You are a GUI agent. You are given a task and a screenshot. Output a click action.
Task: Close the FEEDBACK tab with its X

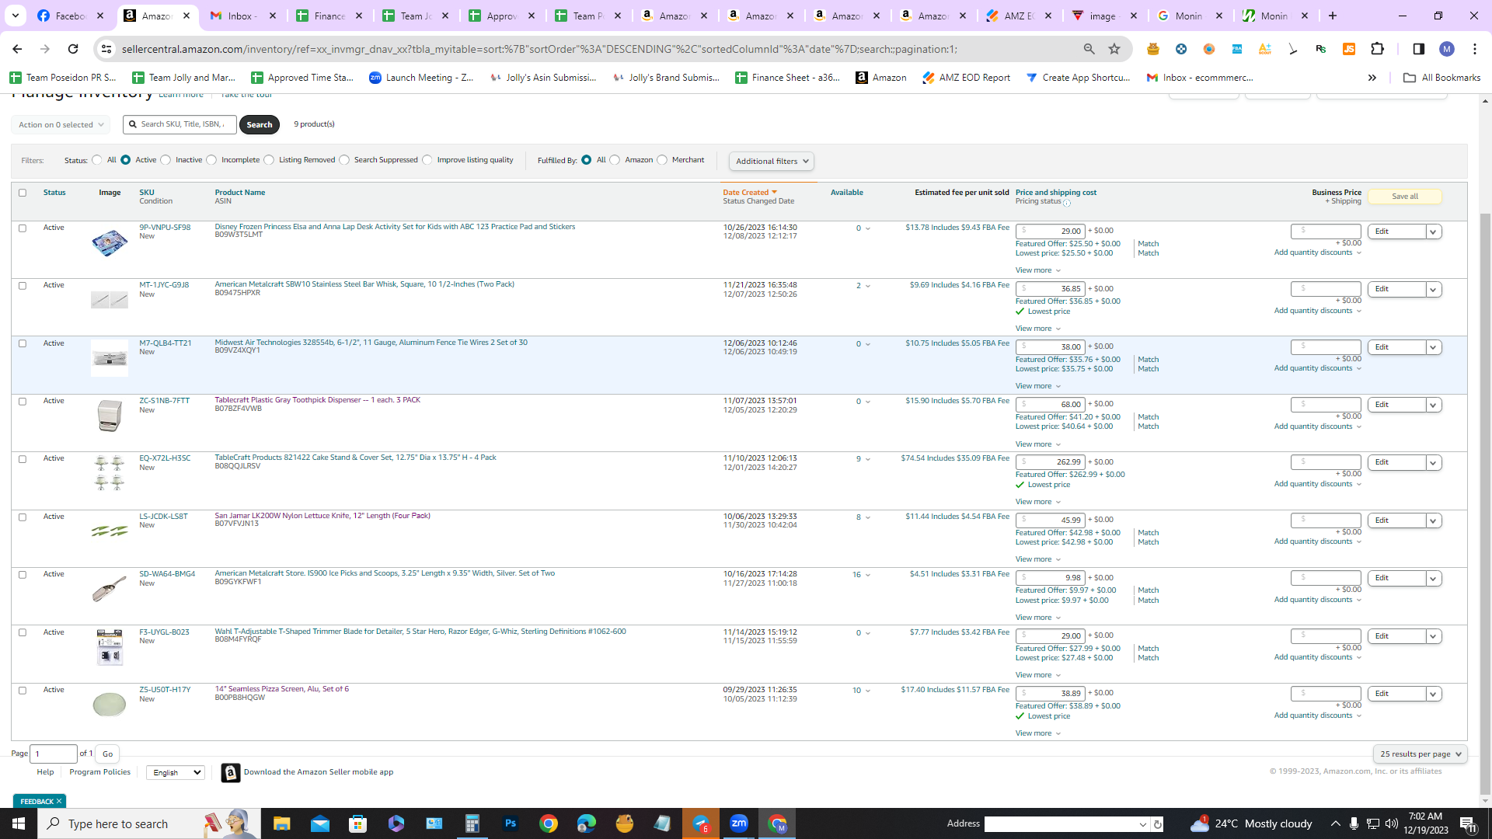coord(59,801)
